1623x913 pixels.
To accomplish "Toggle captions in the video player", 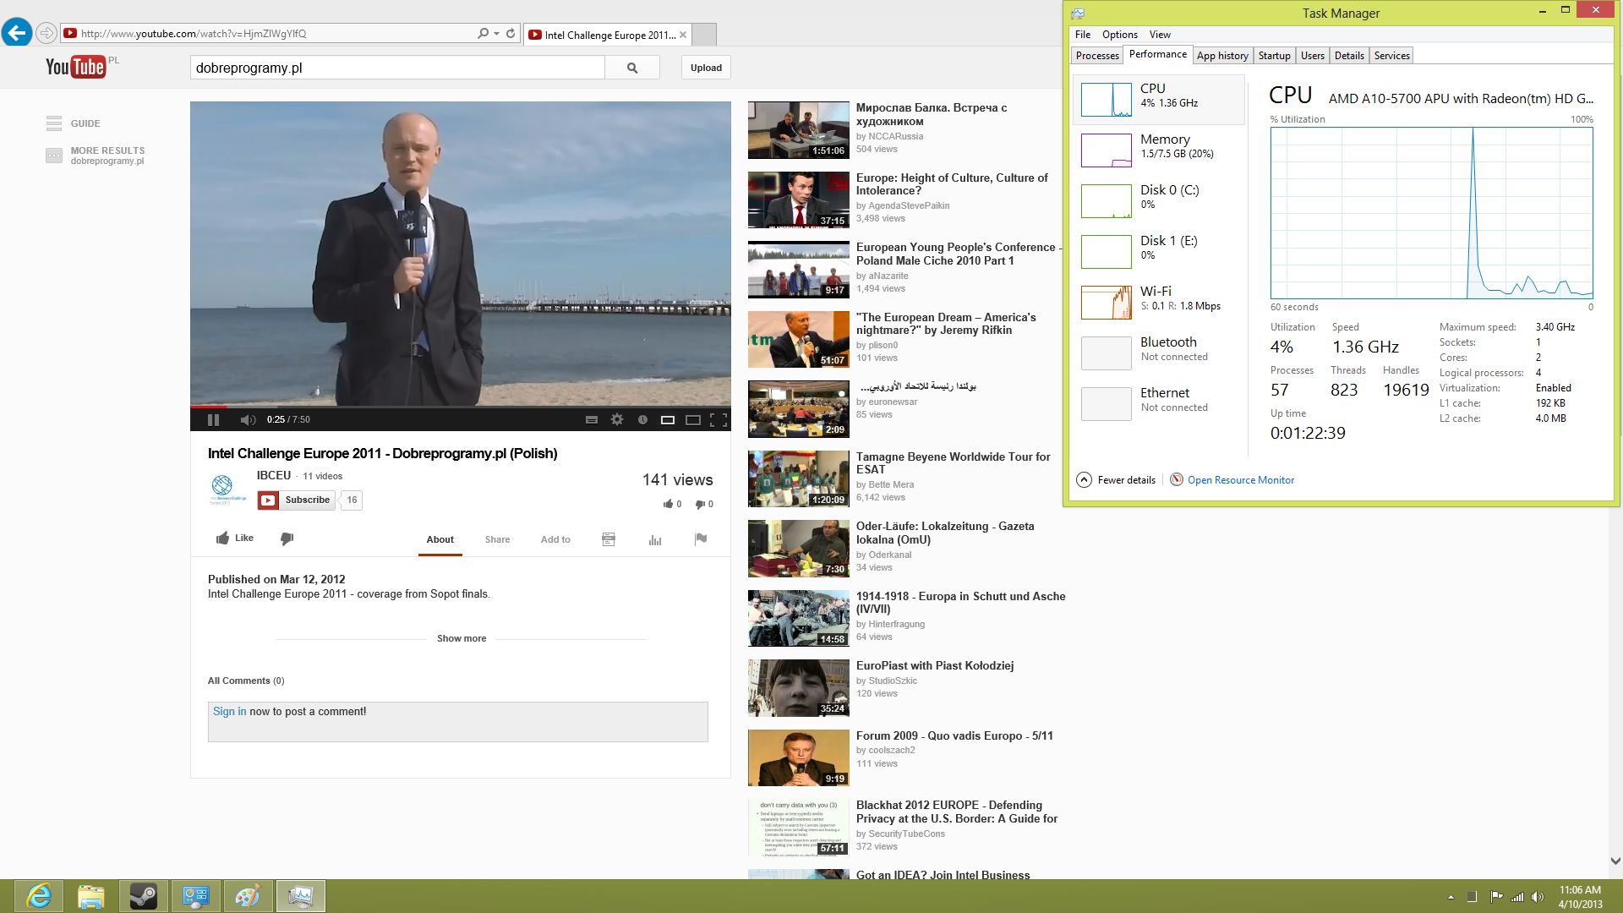I will 592,419.
